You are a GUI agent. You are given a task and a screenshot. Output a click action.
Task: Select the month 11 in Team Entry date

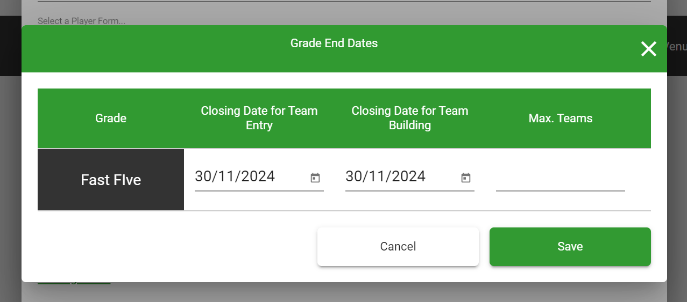(x=226, y=176)
